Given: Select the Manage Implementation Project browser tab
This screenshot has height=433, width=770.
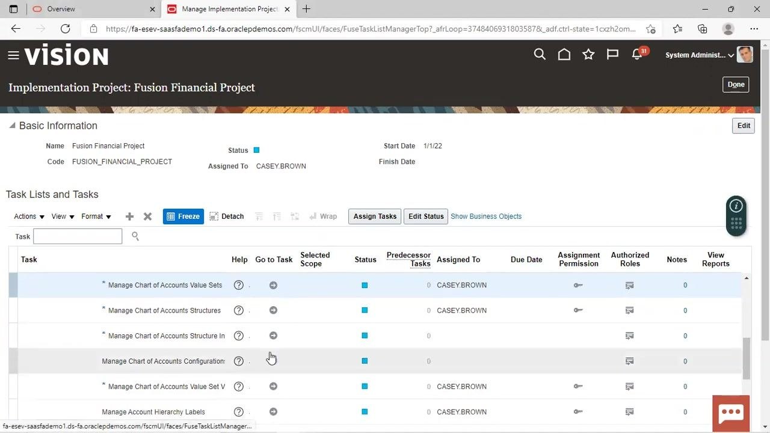Looking at the screenshot, I should 229,9.
